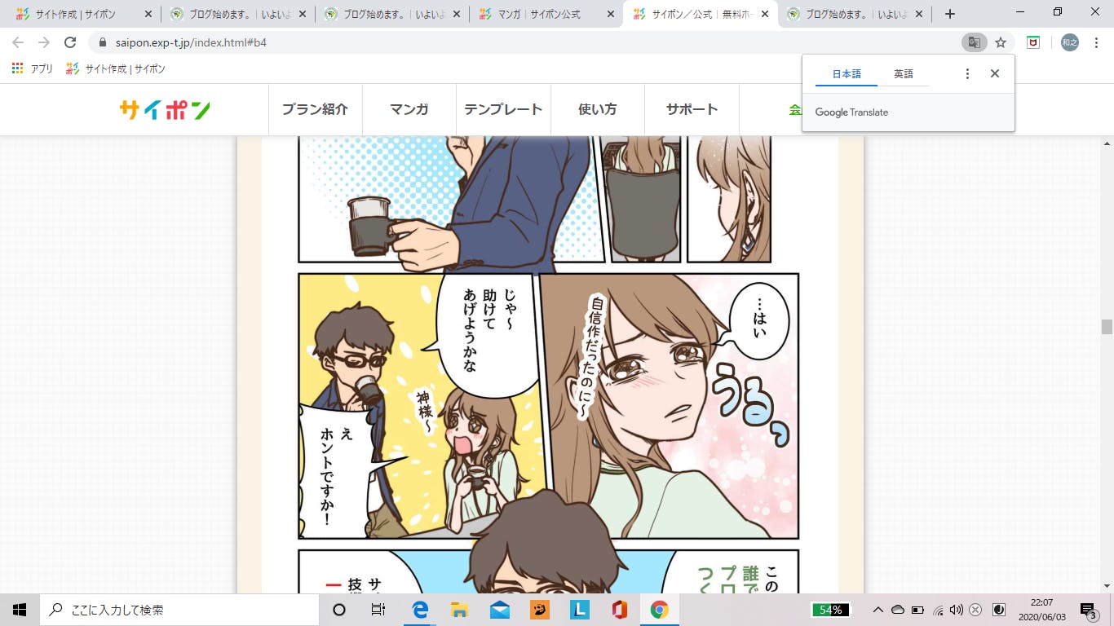This screenshot has width=1114, height=626.
Task: Open the Office app from the taskbar
Action: (620, 610)
